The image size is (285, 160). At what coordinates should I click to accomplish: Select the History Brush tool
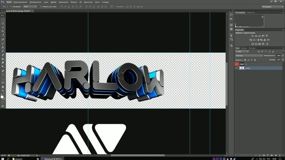point(3,51)
